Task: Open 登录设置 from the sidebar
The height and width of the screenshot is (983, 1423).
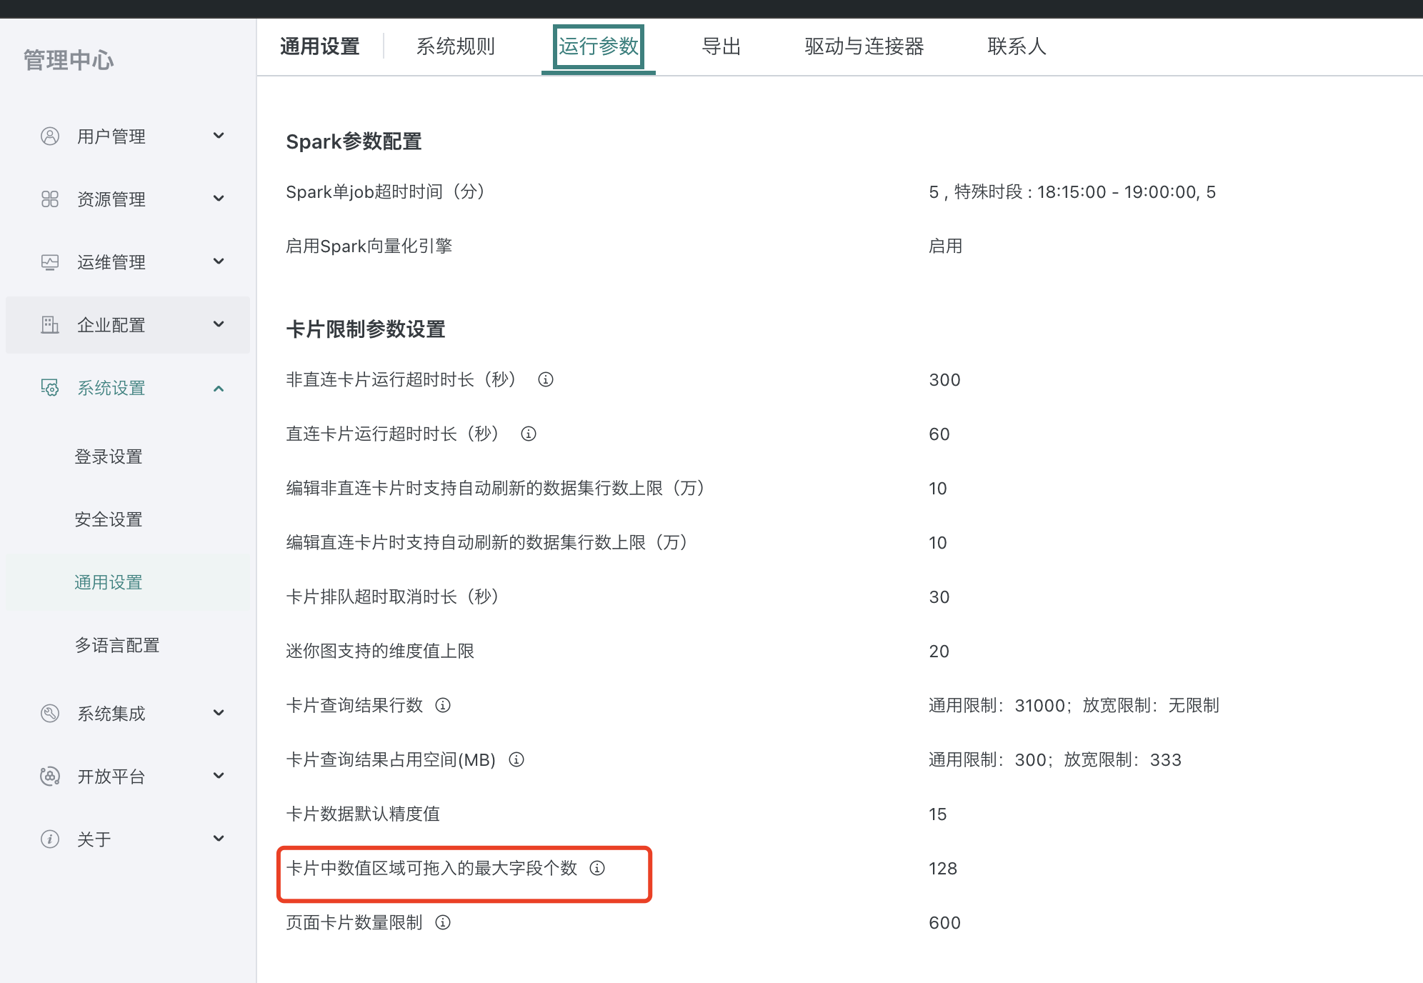Action: click(108, 456)
